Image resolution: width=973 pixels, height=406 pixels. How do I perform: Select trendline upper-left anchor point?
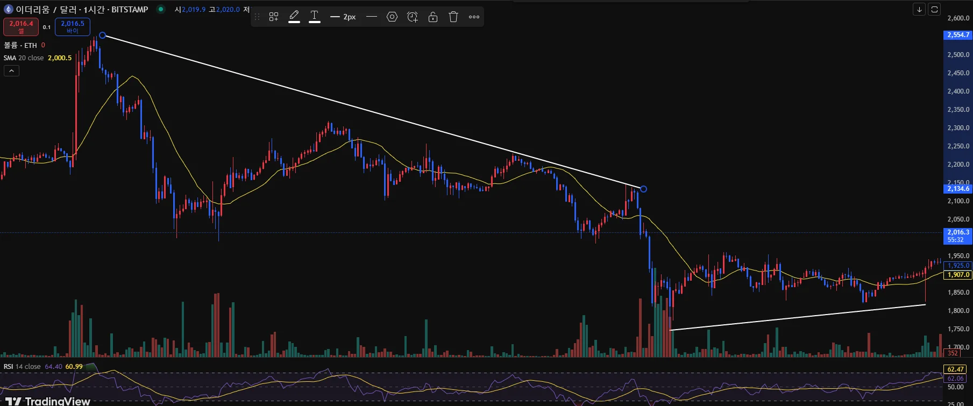pos(102,35)
